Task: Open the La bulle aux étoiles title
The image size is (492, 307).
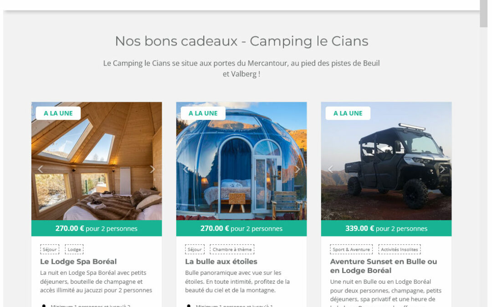Action: click(x=221, y=262)
